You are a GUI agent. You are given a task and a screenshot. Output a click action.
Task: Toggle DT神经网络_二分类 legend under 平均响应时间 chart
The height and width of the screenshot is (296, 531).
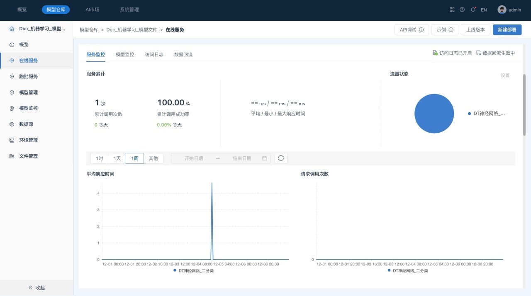[x=193, y=271]
